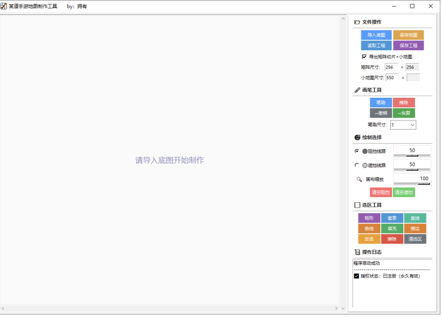Viewport: 442px width, 321px height.
Task: Click the palette icon beside 绘制选择
Action: click(x=357, y=137)
